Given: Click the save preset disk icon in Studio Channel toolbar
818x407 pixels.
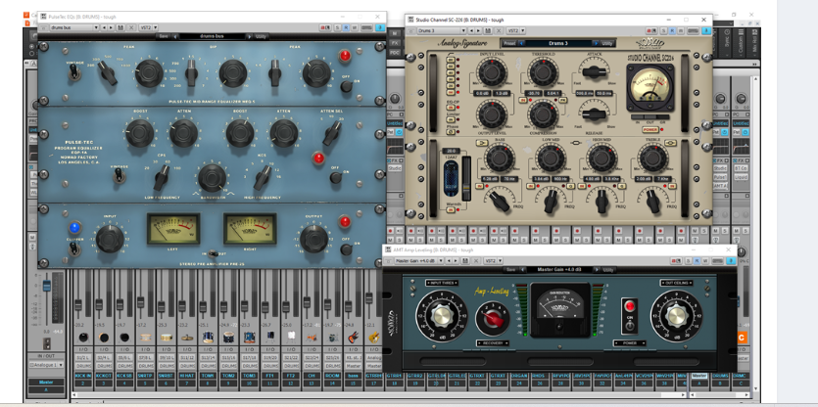Looking at the screenshot, I should tap(488, 30).
